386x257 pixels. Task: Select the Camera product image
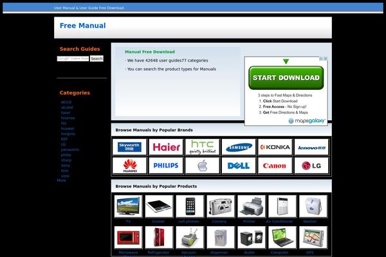click(x=221, y=206)
